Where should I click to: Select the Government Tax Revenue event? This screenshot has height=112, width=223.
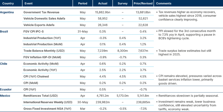point(41,12)
